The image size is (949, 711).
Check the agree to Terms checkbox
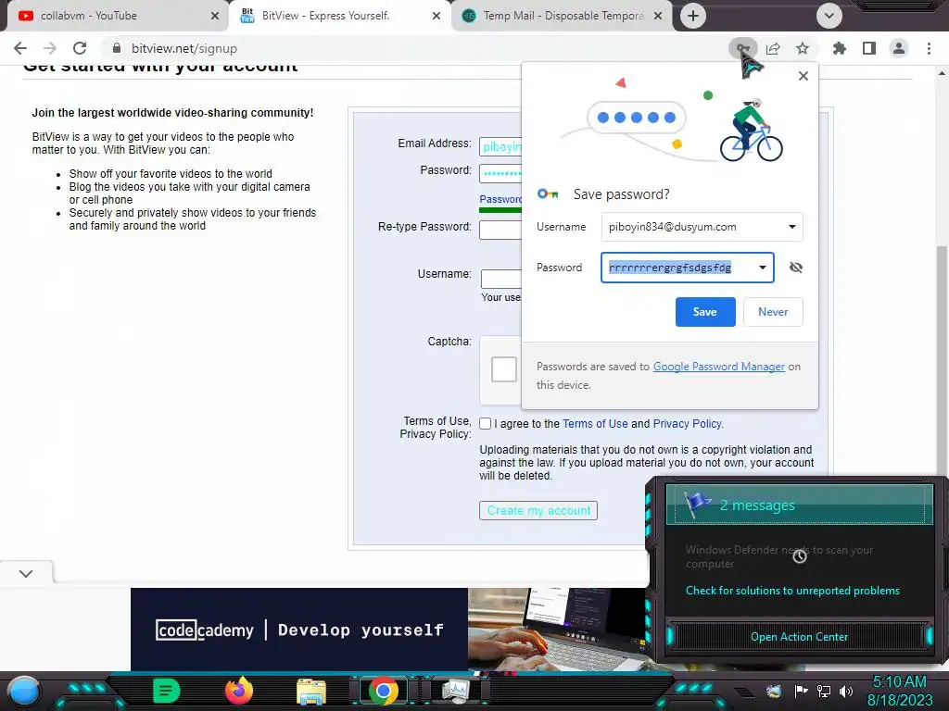(485, 424)
